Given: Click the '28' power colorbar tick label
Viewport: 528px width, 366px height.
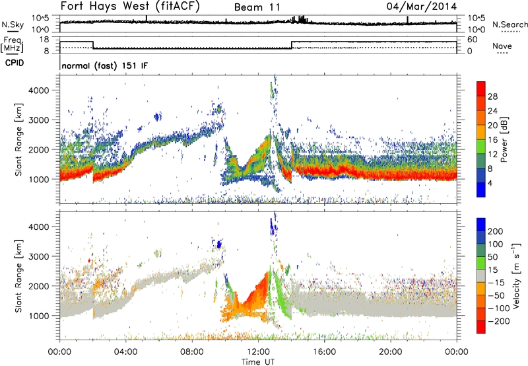Looking at the screenshot, I should [x=492, y=96].
